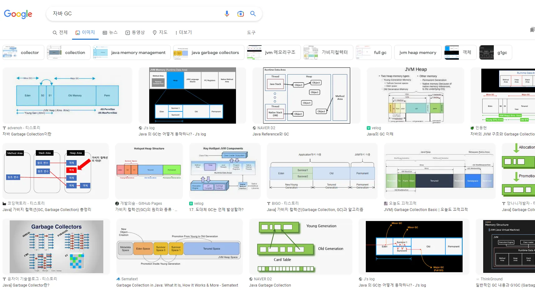535x290 pixels.
Task: Go to the 동영상 tab
Action: click(135, 32)
